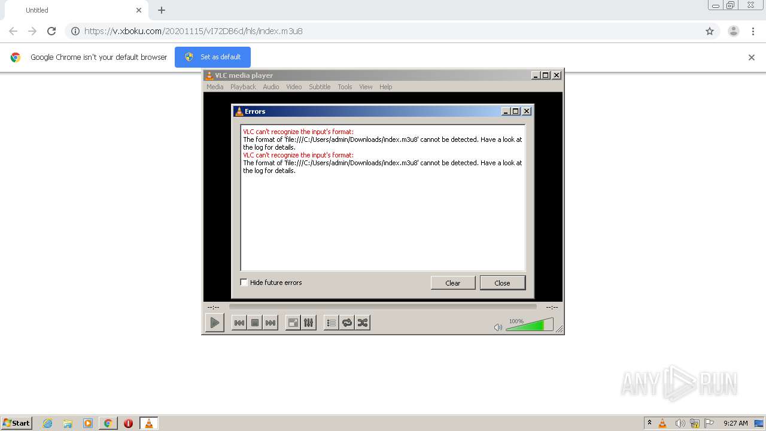Viewport: 766px width, 431px height.
Task: Click the Close button in Errors dialog
Action: 502,283
